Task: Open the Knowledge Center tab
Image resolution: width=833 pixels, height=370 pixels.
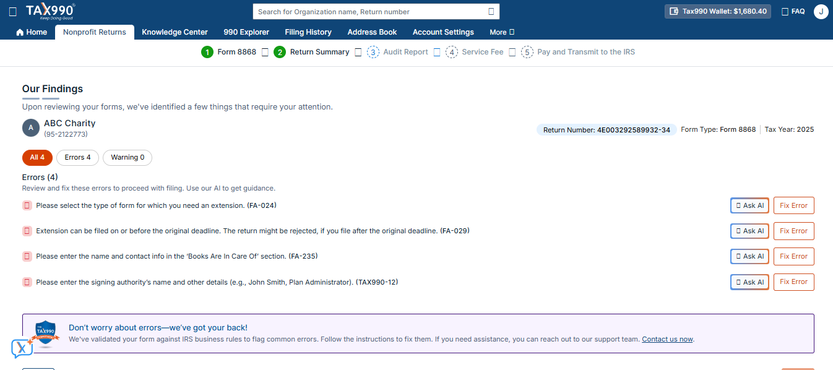Action: coord(175,32)
